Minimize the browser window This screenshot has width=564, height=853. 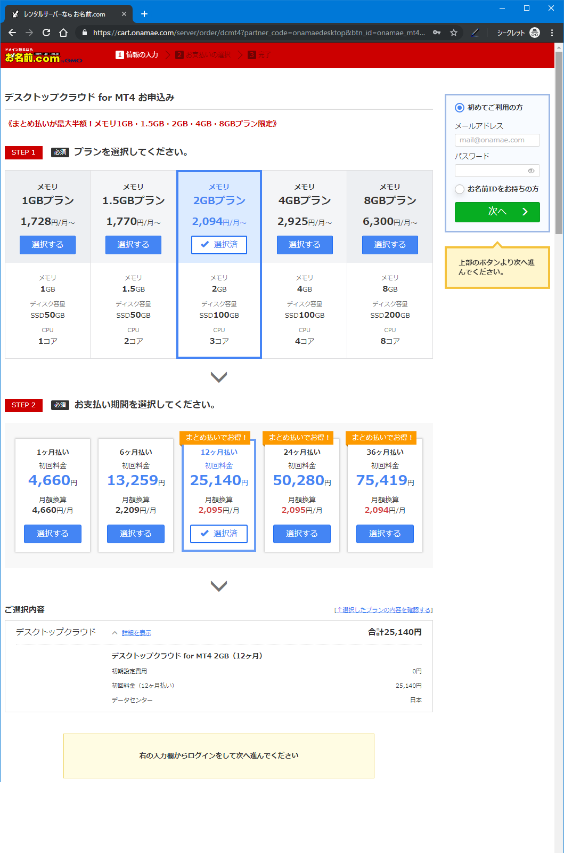502,8
